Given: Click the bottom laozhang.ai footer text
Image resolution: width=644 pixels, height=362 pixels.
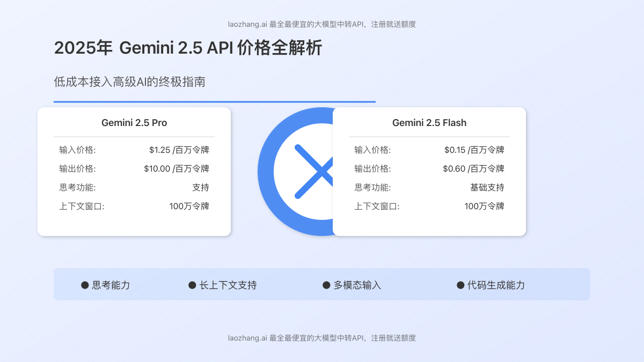Looking at the screenshot, I should 322,338.
